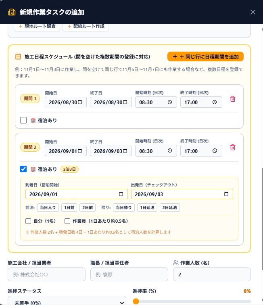Delete 期間 2 with the trash icon
The height and width of the screenshot is (305, 263).
tap(233, 147)
